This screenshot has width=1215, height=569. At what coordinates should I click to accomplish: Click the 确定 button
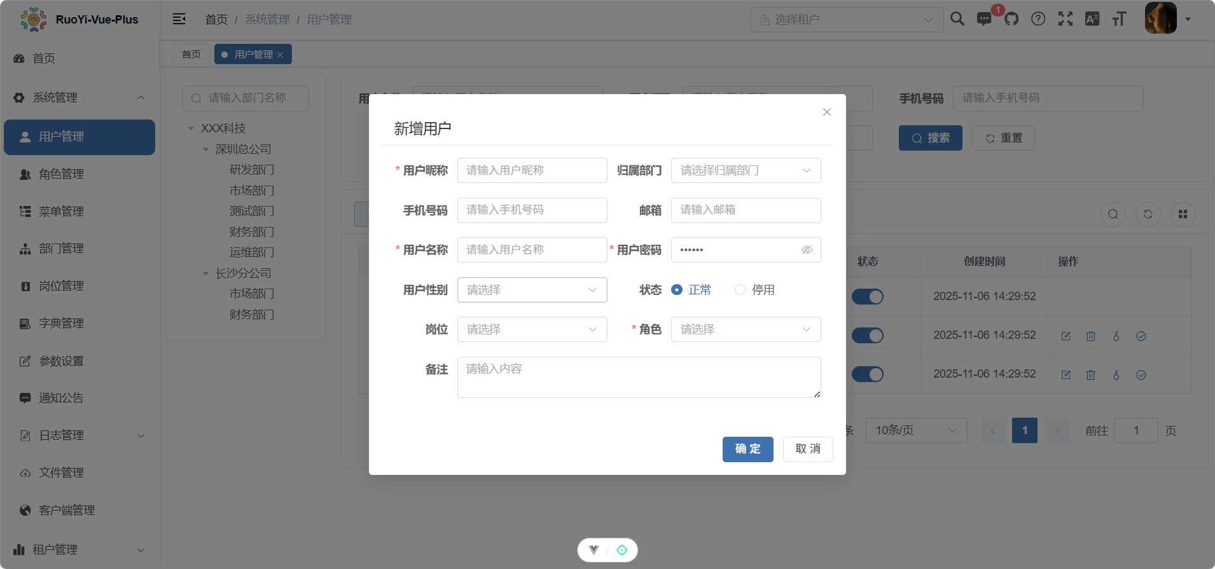point(747,449)
